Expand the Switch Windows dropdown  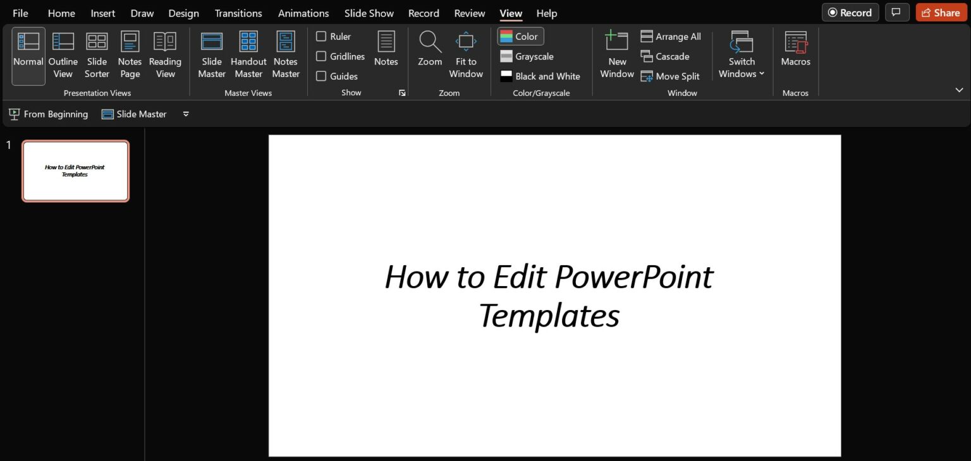pyautogui.click(x=761, y=73)
